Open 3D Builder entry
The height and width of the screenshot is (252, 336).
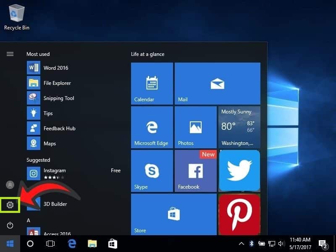point(74,204)
